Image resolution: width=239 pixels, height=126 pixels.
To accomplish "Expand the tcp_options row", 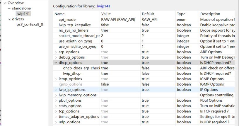I will [56, 111].
